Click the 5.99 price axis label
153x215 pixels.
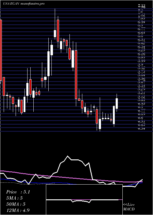pyautogui.click(x=141, y=61)
